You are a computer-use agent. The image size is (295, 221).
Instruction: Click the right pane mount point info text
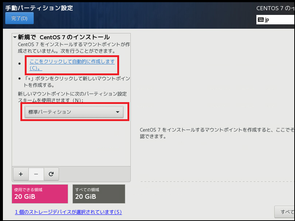(x=217, y=133)
